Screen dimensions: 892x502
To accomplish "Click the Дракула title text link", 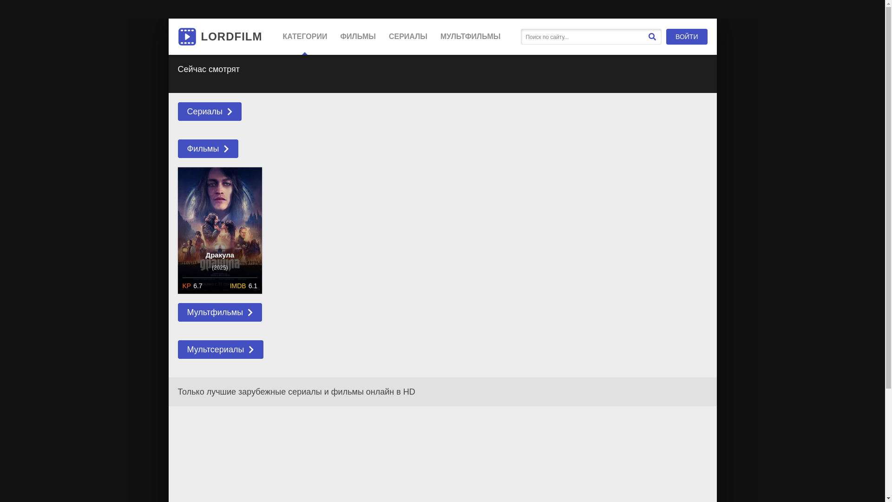I will pos(220,255).
